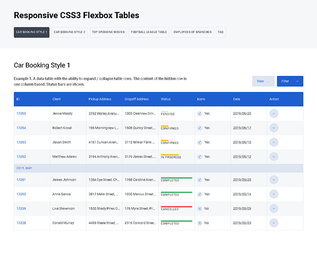The width and height of the screenshot is (317, 254).
Task: Open booking ID 17264 link
Action: tap(21, 128)
